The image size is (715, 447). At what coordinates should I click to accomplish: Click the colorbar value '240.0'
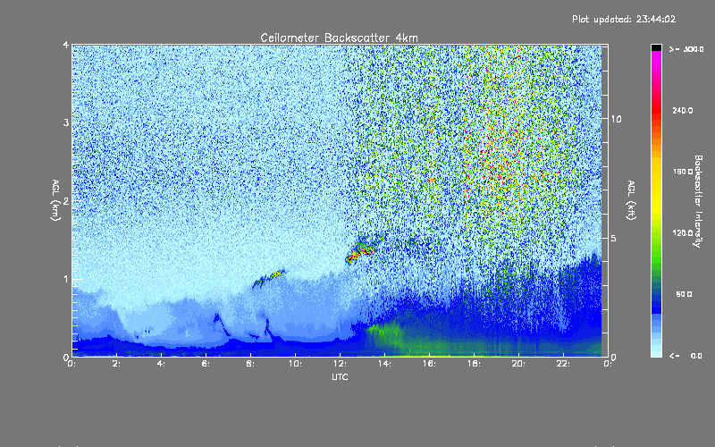click(683, 110)
